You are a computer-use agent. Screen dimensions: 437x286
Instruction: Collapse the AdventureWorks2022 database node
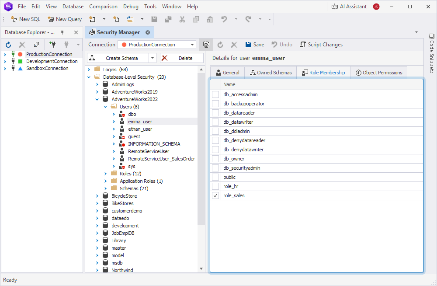click(x=97, y=99)
